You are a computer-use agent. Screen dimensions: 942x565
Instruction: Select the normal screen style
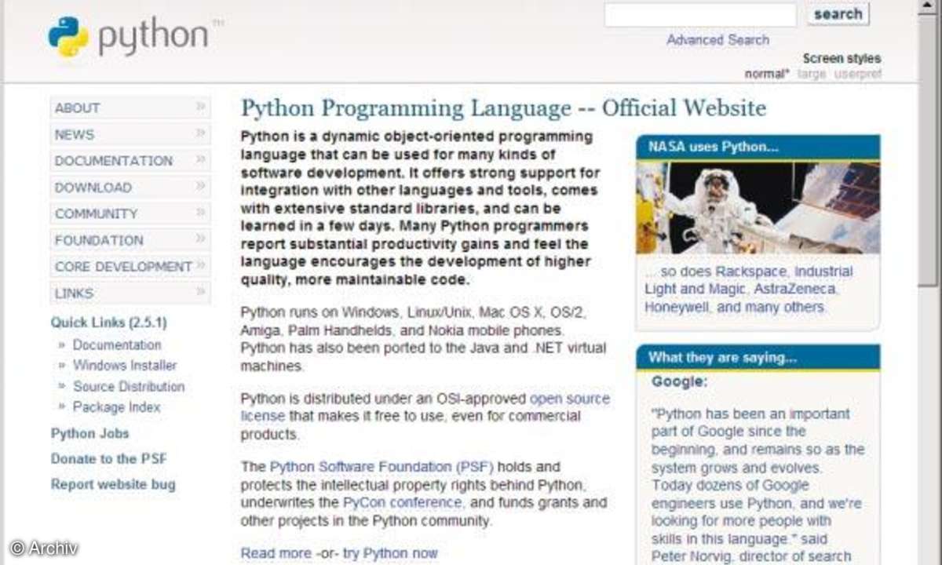pyautogui.click(x=767, y=74)
